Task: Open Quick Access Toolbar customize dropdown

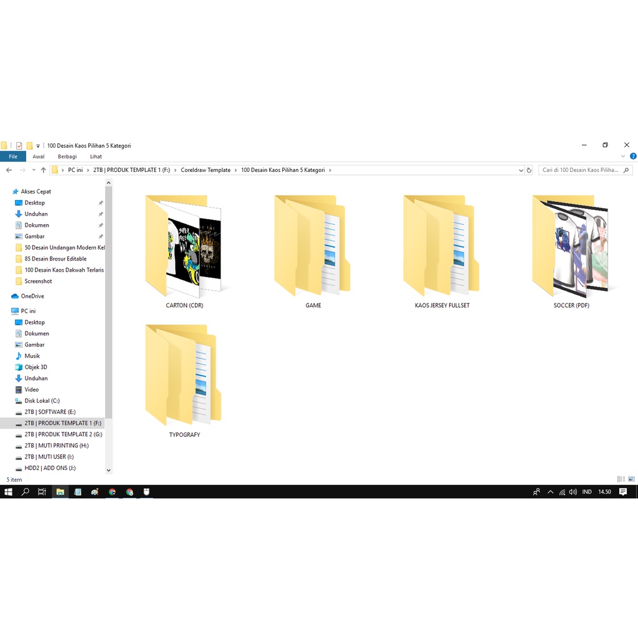Action: (x=38, y=146)
